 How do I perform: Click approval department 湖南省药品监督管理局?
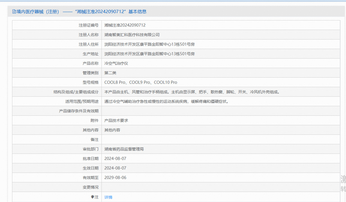[x=124, y=149]
